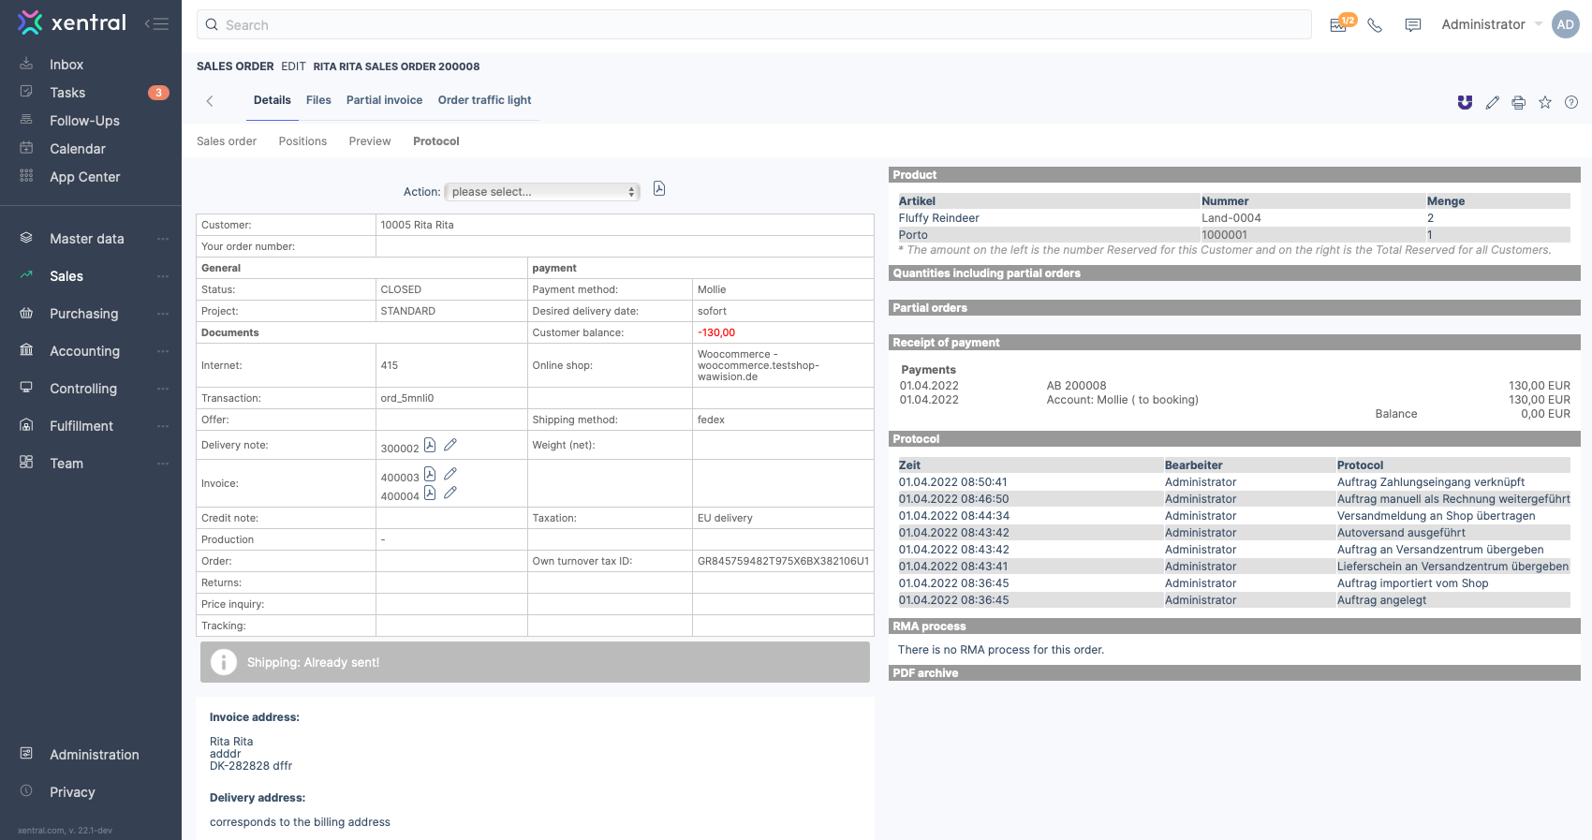Click PDF icon next to Action dropdown
The image size is (1592, 840).
click(659, 189)
